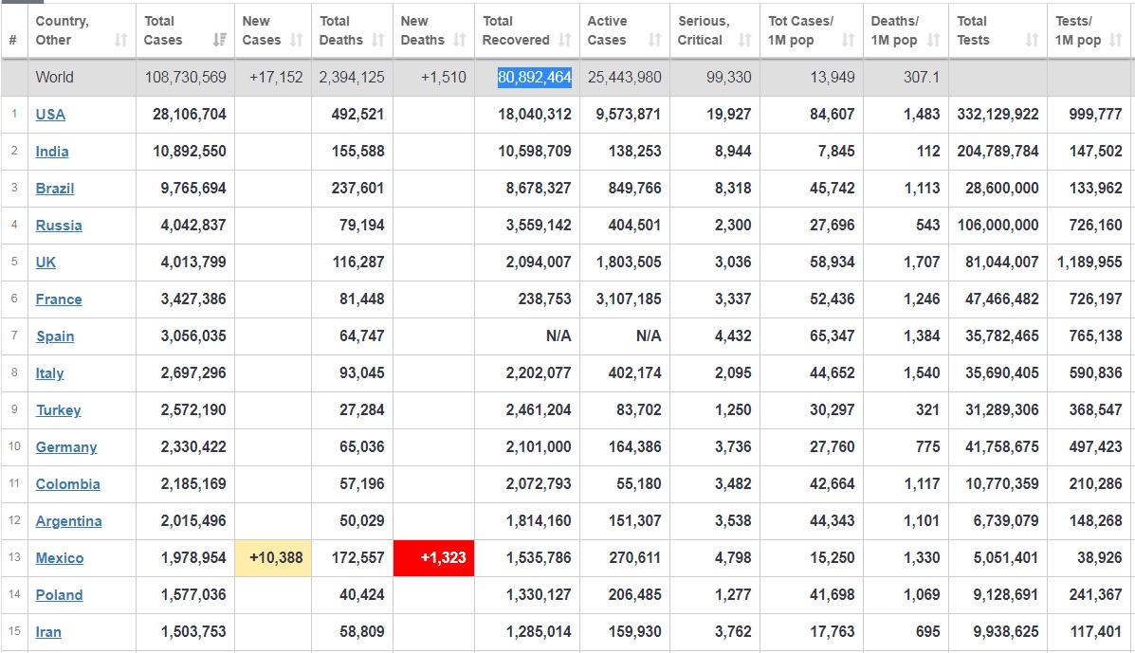This screenshot has height=653, width=1135.
Task: Sort countries alphabetically via Country, Other arrows
Action: (x=120, y=40)
